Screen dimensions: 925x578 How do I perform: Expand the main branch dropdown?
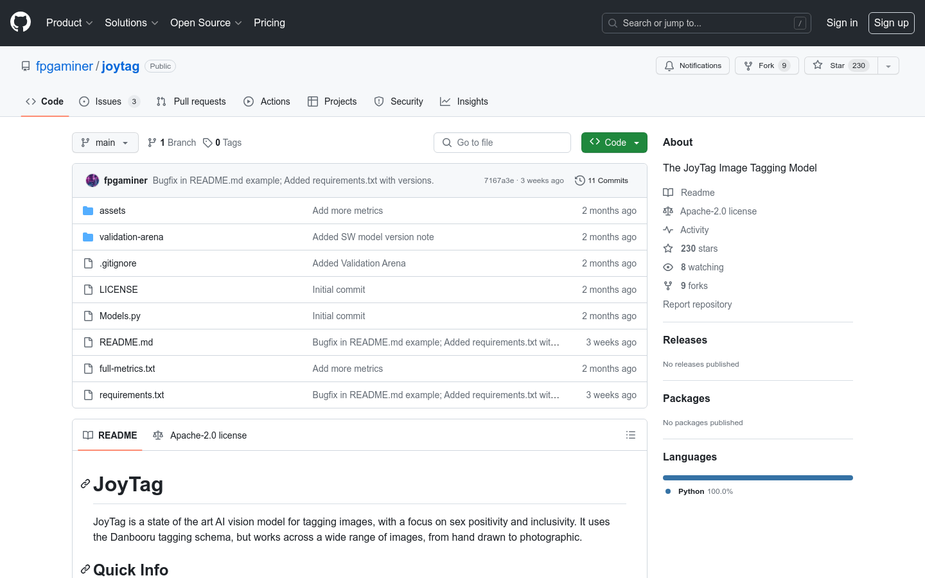tap(105, 143)
